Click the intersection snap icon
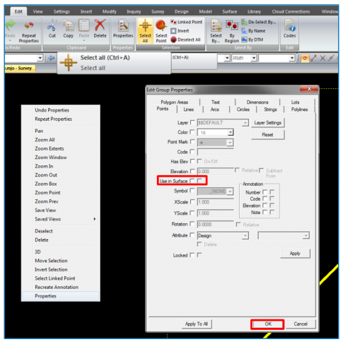The image size is (343, 342). 322,58
